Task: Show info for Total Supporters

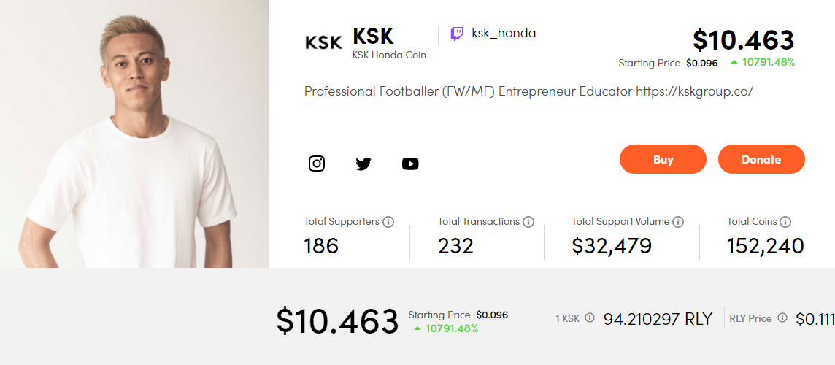Action: 388,222
